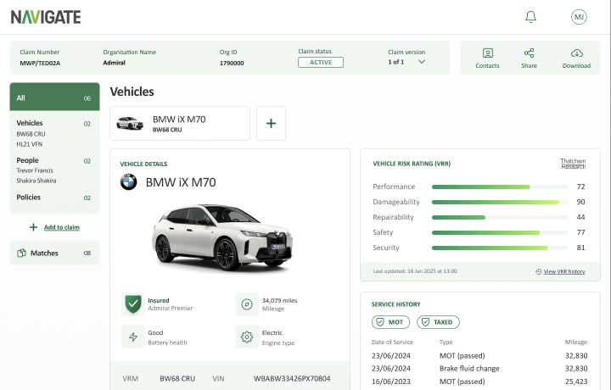Click the ACTIVE claim status badge
The image size is (611, 390).
pyautogui.click(x=321, y=62)
